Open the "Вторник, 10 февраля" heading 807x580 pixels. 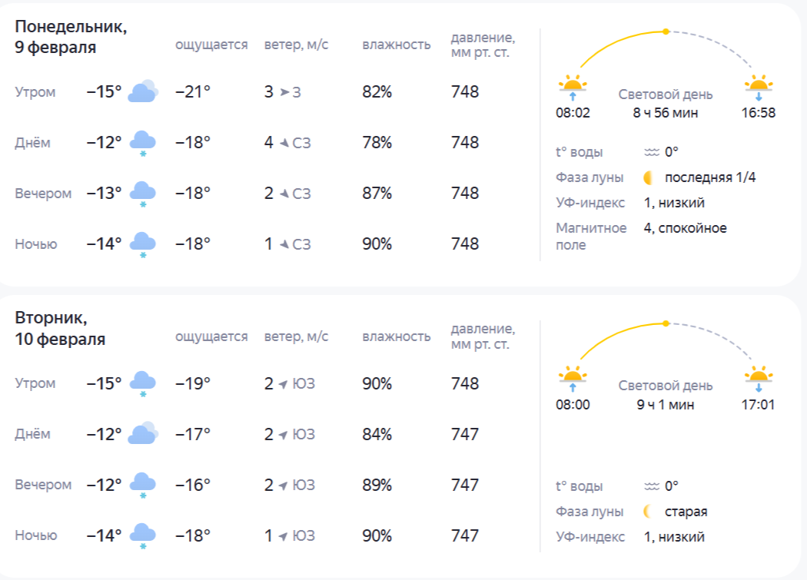(x=60, y=328)
